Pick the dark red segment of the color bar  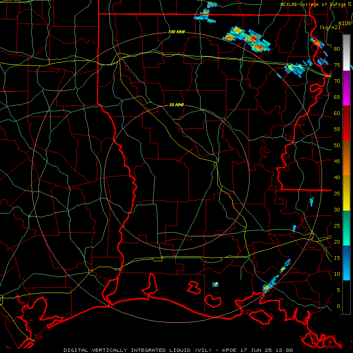pyautogui.click(x=346, y=123)
